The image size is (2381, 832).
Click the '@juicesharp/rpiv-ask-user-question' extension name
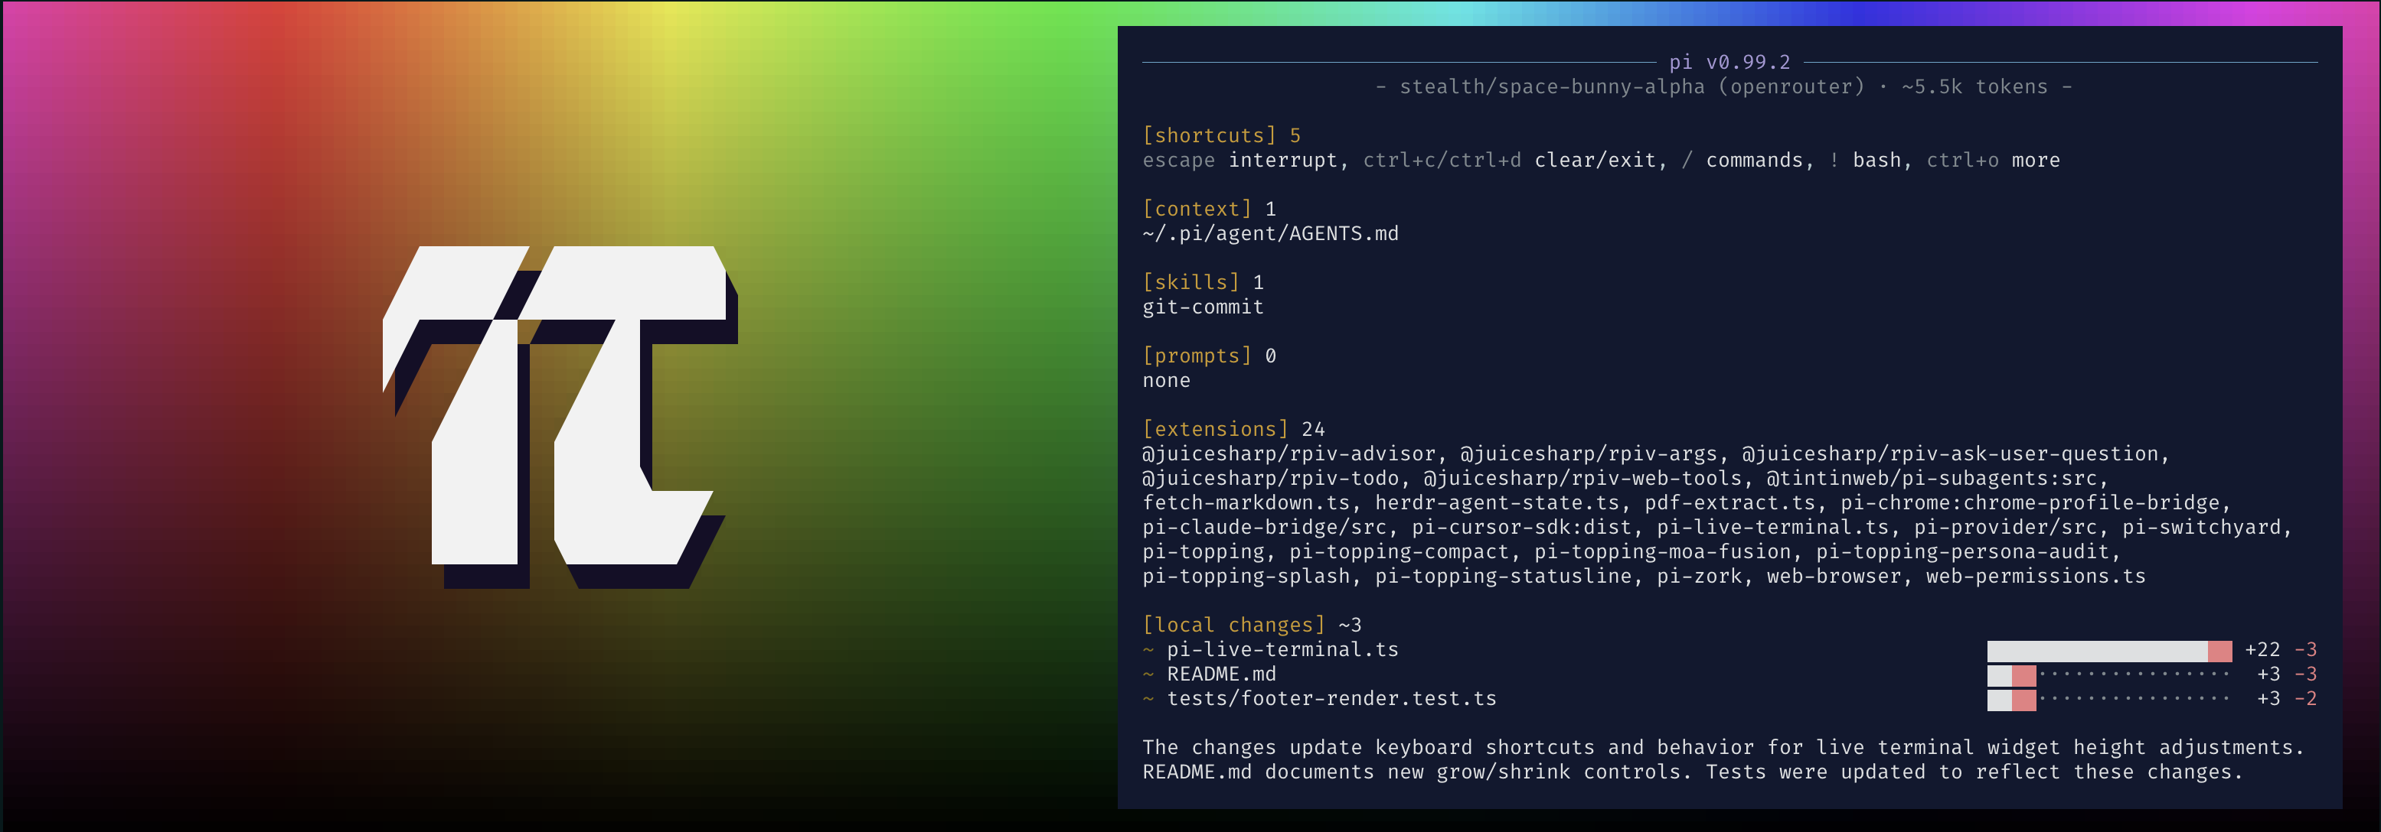pos(1950,454)
